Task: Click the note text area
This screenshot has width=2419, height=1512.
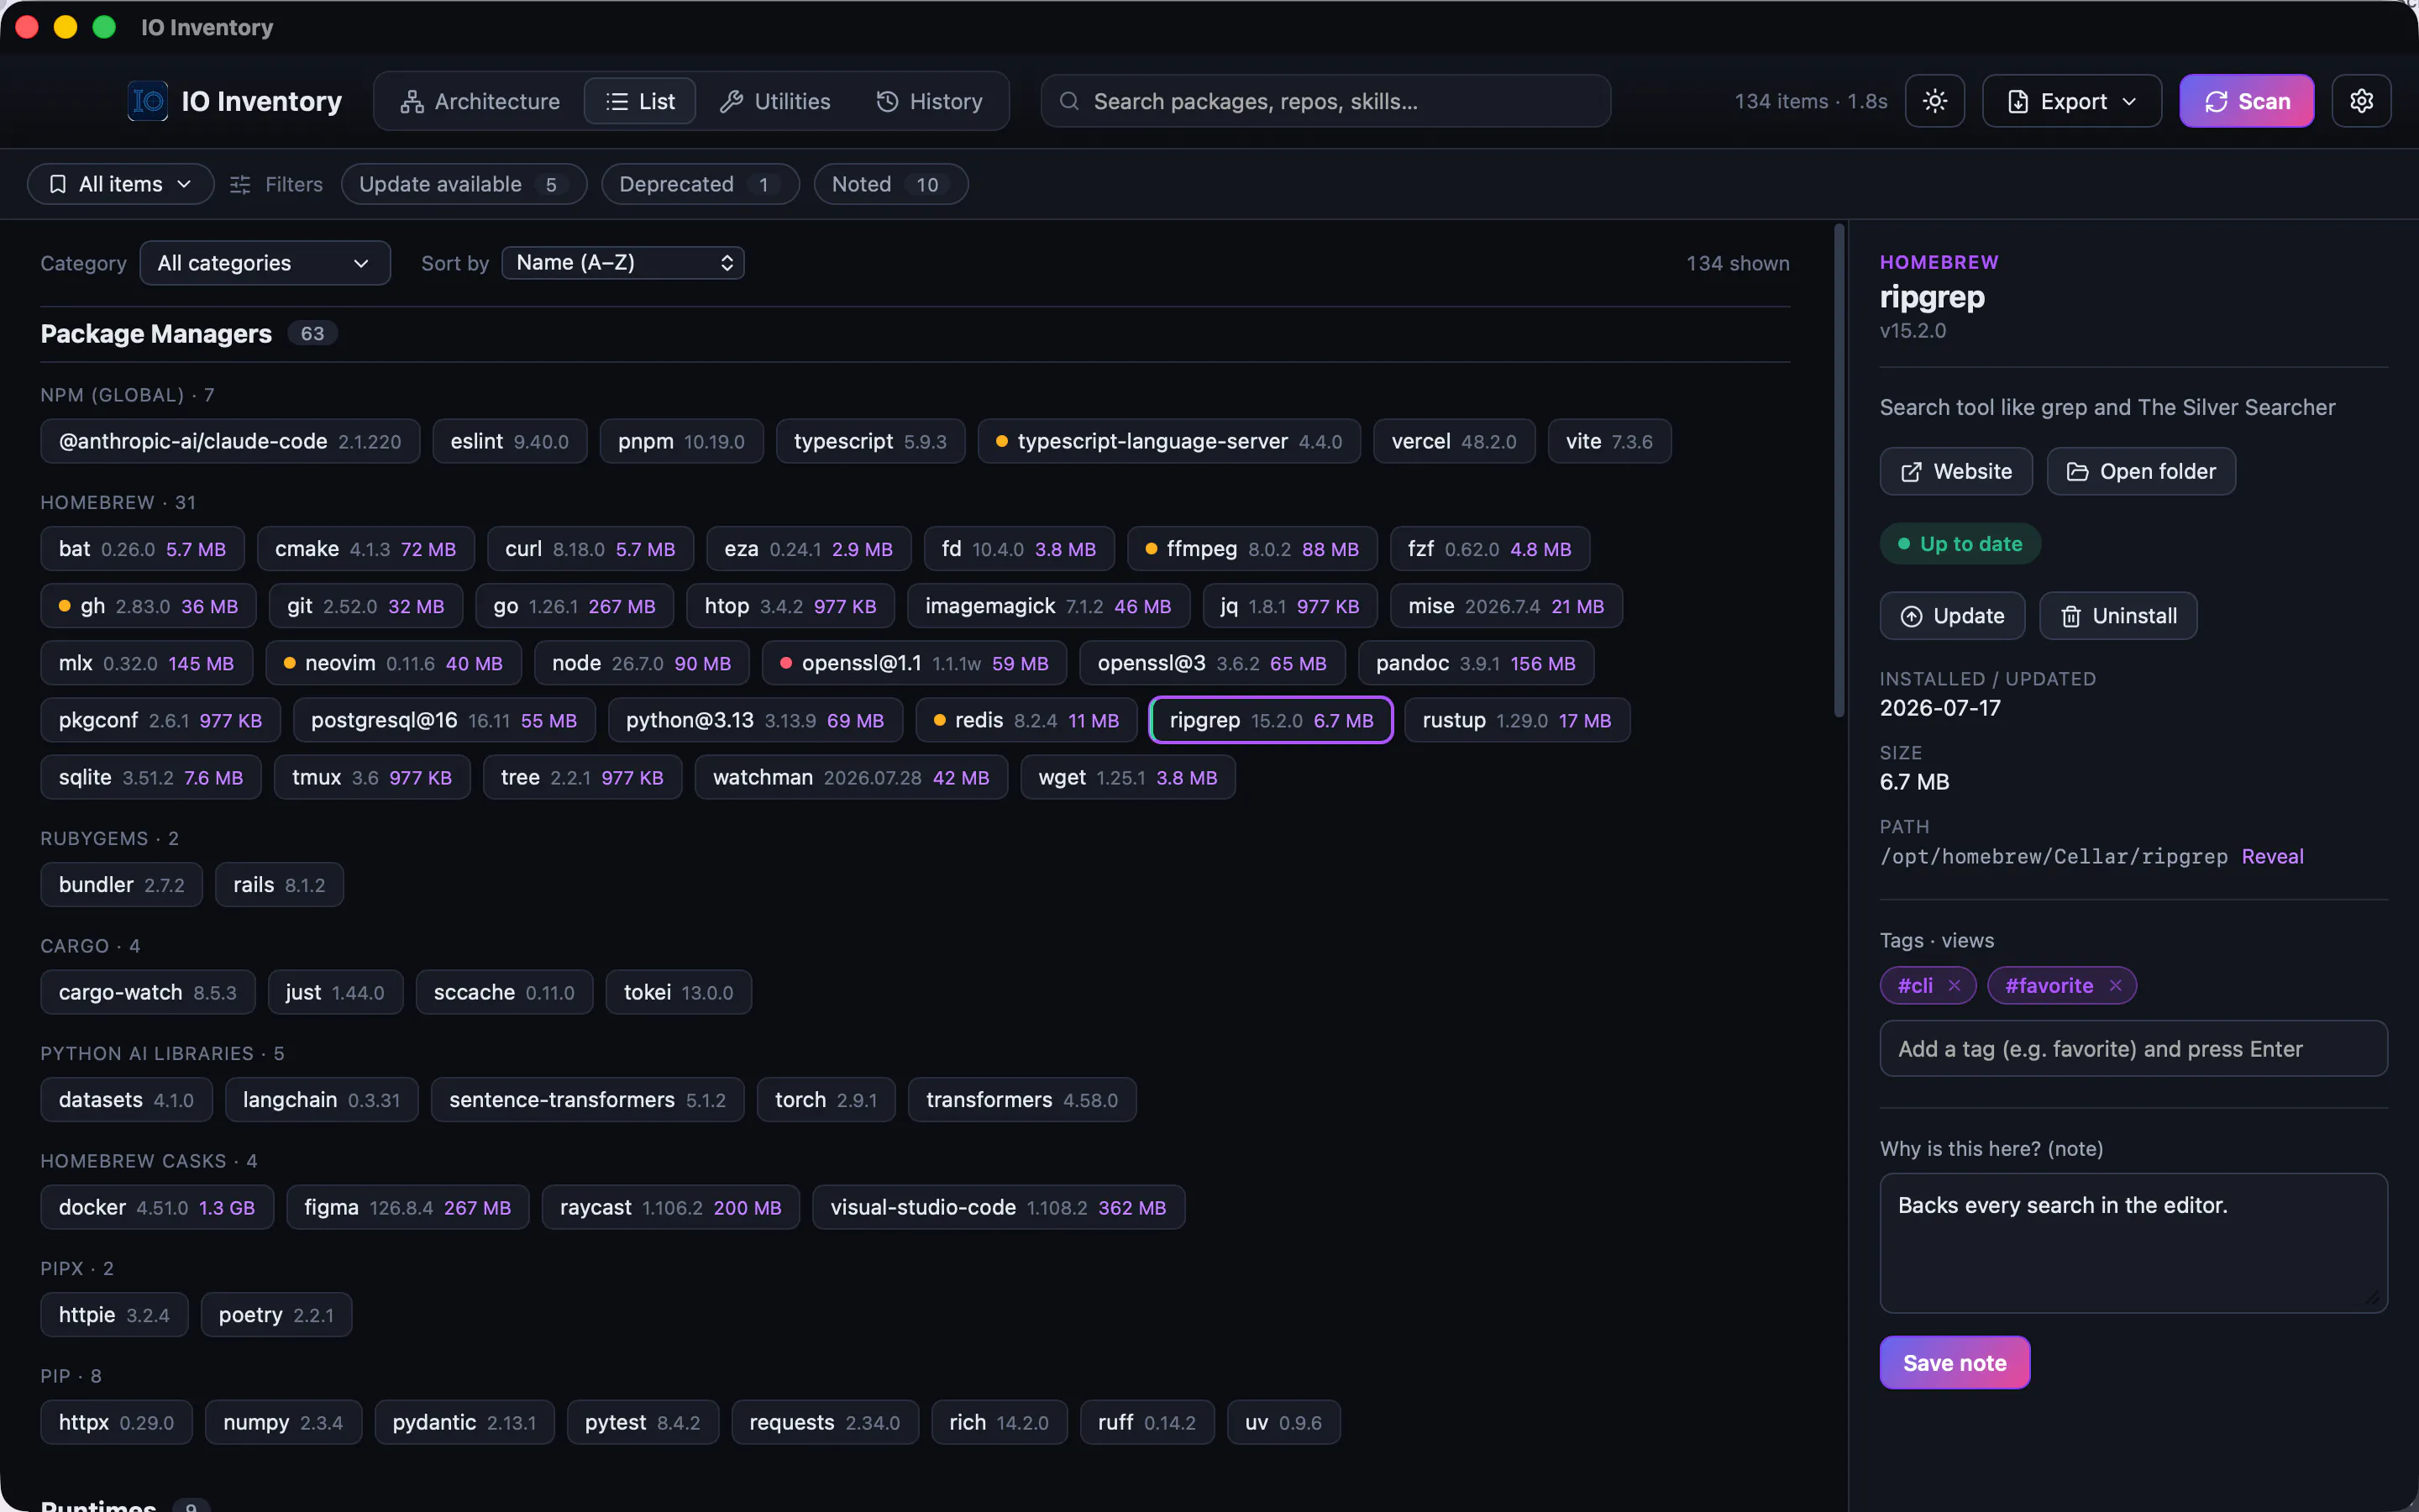Action: (2133, 1243)
